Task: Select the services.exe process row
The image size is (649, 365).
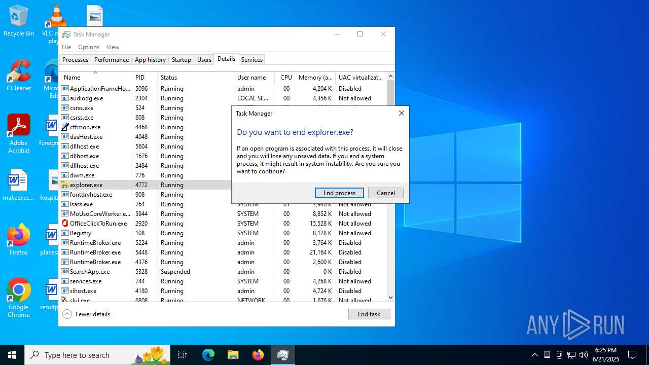Action: (223, 281)
